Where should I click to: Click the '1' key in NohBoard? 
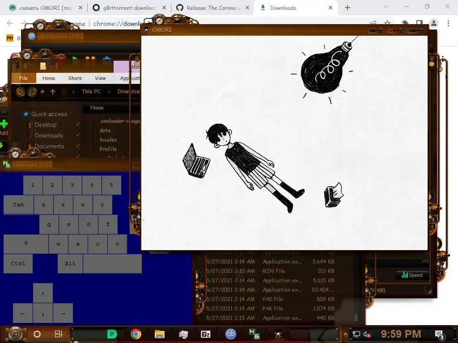pyautogui.click(x=33, y=185)
